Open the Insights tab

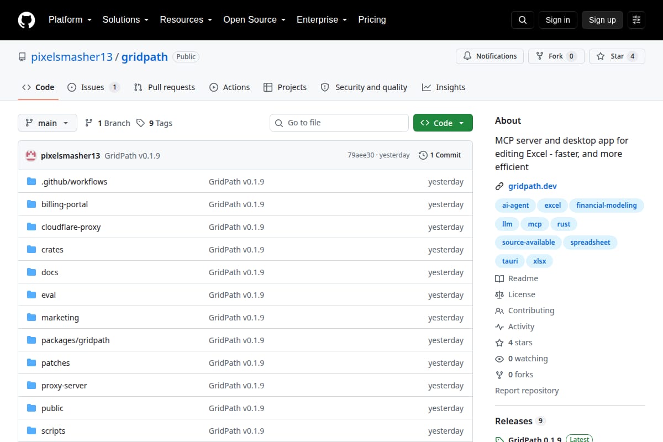[444, 87]
